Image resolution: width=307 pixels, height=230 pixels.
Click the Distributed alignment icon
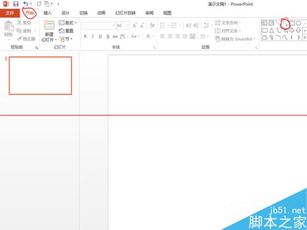pos(192,36)
